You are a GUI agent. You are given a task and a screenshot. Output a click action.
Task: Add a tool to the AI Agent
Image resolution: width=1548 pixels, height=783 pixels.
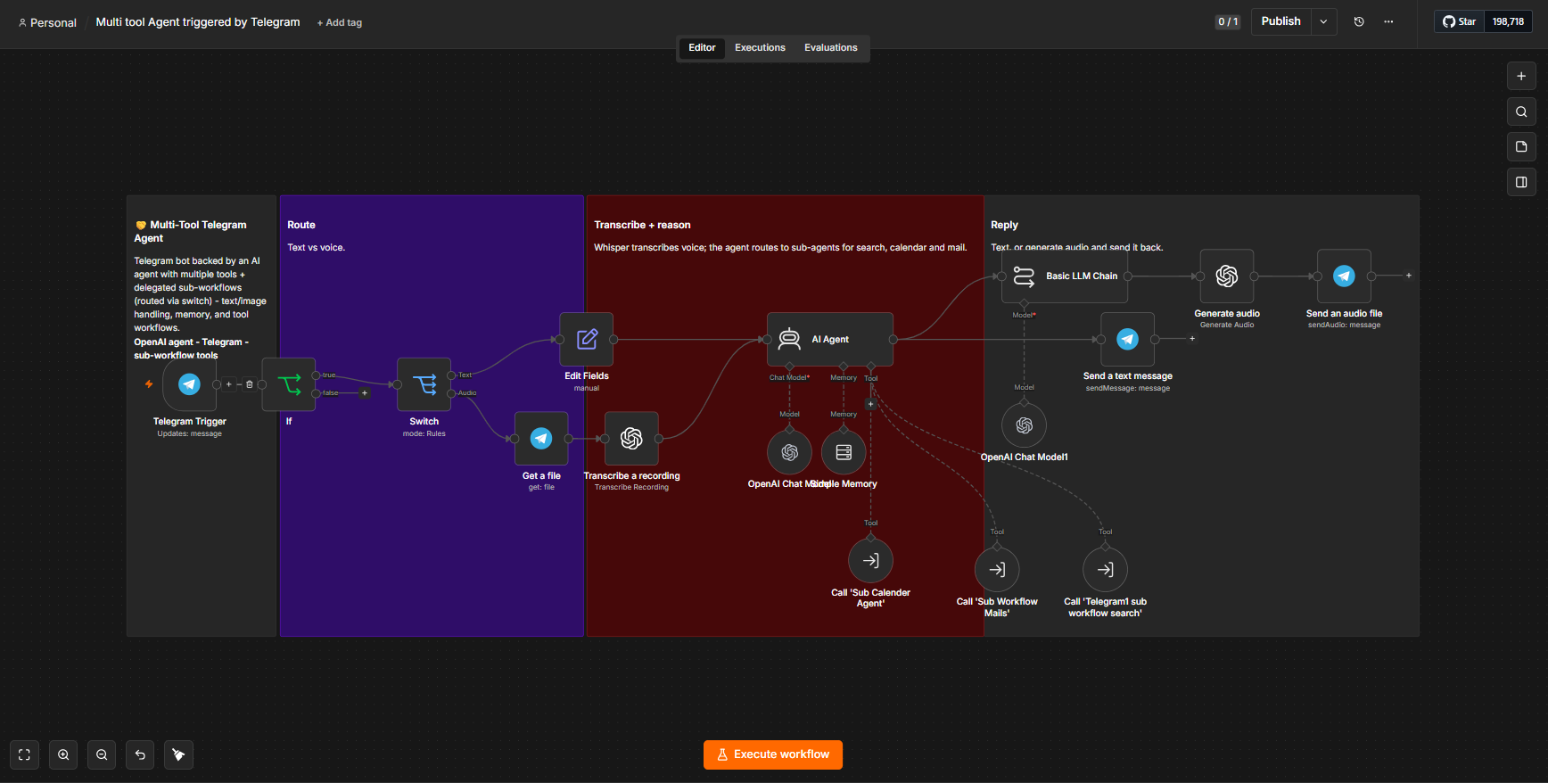click(x=871, y=404)
